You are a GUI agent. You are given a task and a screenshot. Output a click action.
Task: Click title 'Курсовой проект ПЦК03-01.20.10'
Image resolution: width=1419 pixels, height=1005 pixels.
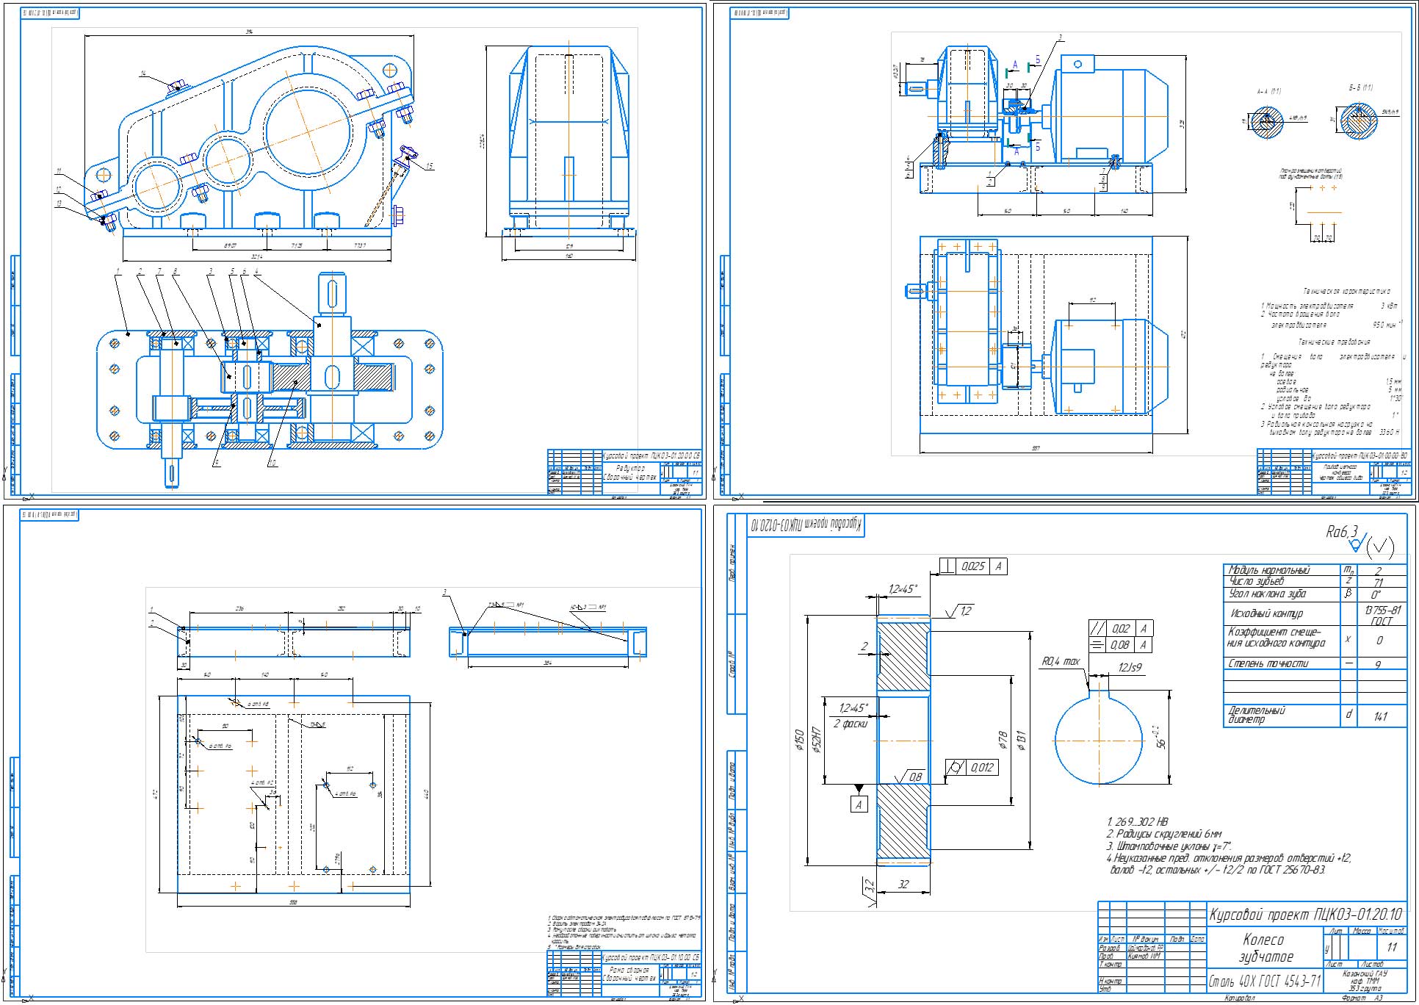pyautogui.click(x=1307, y=914)
